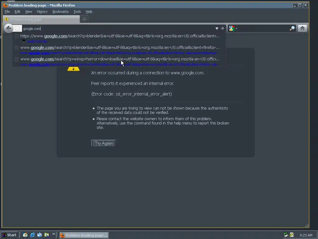318x239 pixels.
Task: Click the Outlook Express Quick Launch icon
Action: point(39,235)
